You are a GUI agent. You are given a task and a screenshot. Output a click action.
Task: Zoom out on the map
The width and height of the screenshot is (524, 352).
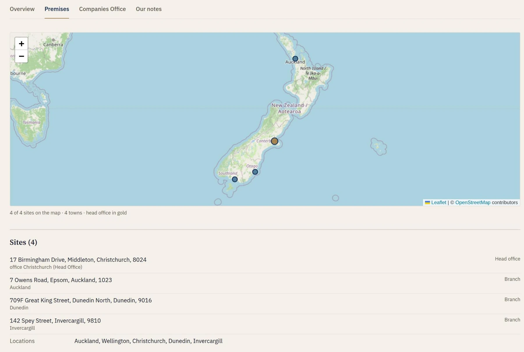[21, 56]
